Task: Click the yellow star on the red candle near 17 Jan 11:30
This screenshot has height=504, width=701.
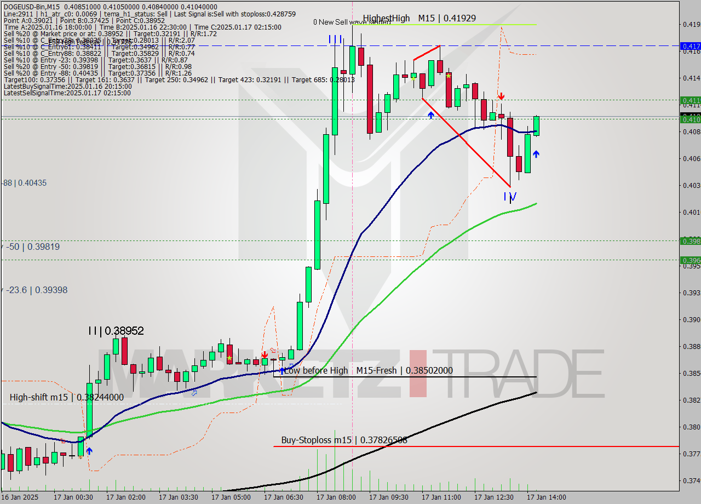Action: (449, 76)
